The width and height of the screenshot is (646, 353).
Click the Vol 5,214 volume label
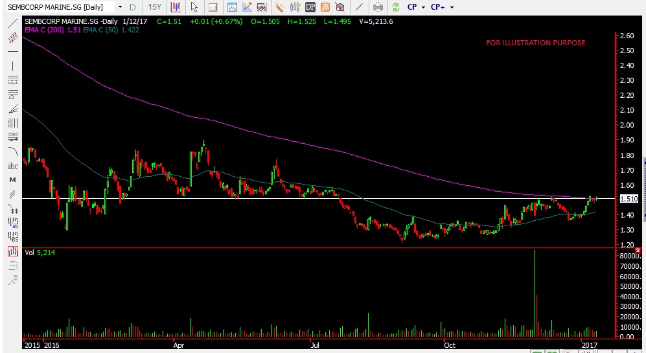tap(40, 253)
